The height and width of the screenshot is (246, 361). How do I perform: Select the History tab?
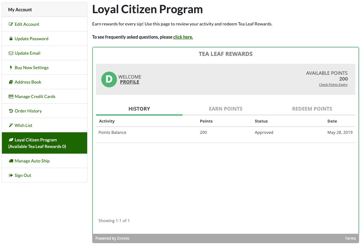[x=139, y=109]
